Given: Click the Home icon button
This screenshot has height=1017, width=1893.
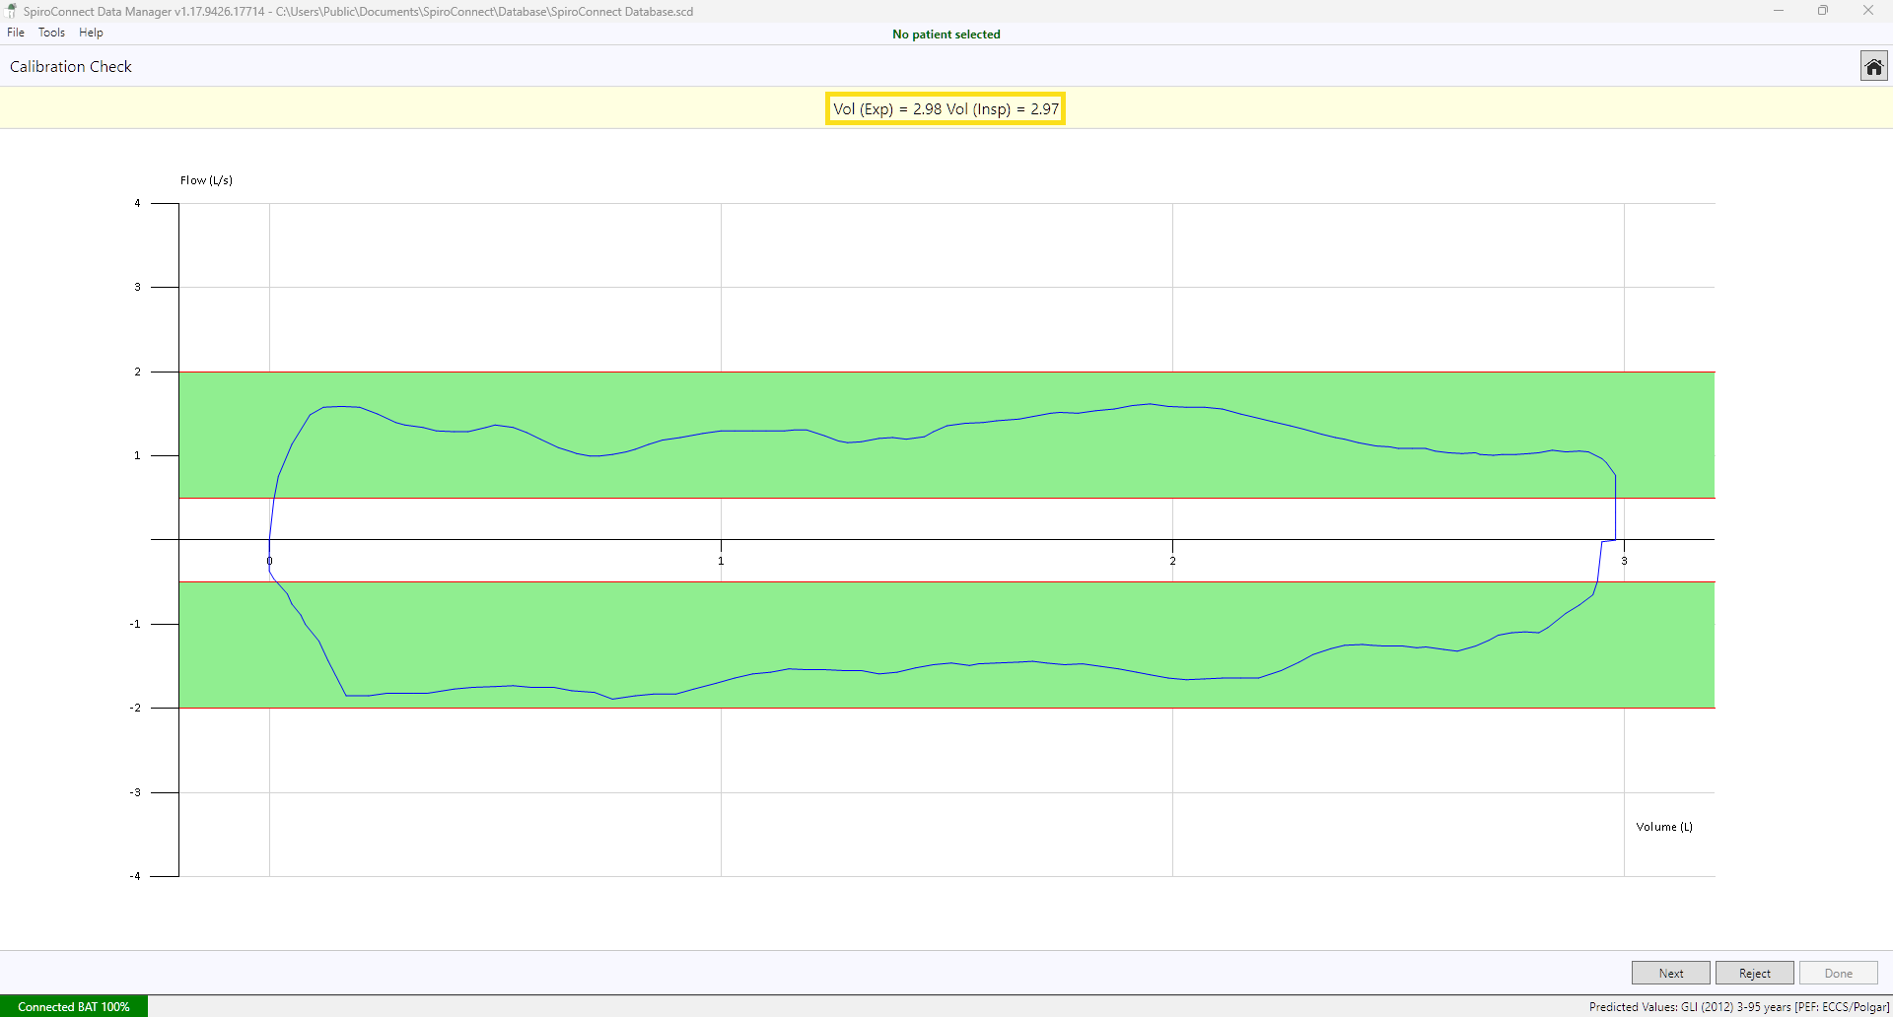Looking at the screenshot, I should 1873,66.
